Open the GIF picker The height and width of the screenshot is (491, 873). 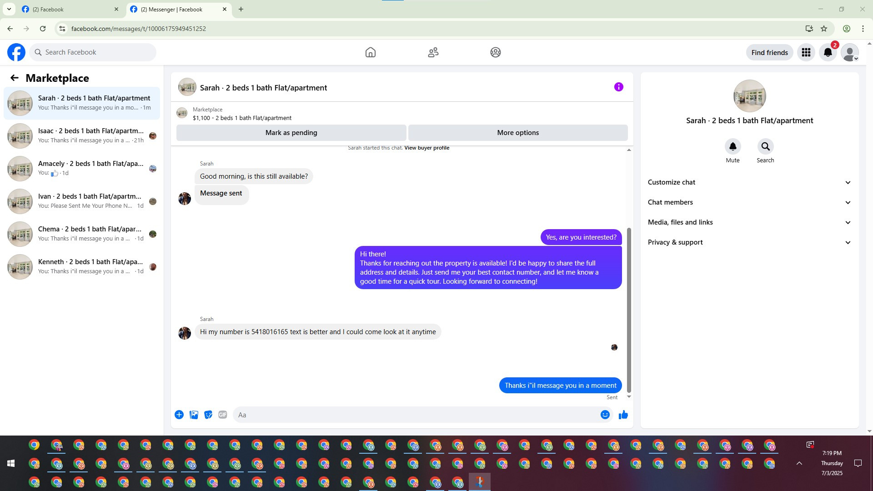coord(222,415)
